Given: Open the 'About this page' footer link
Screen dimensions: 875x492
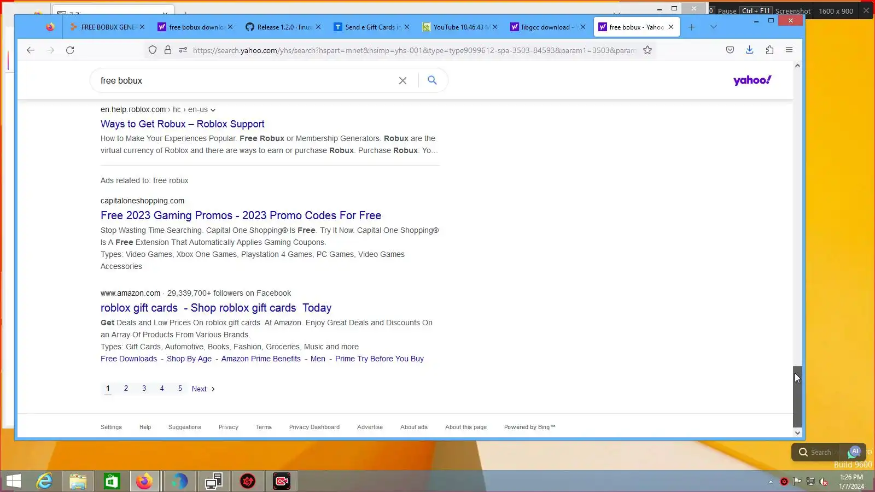Looking at the screenshot, I should point(466,427).
